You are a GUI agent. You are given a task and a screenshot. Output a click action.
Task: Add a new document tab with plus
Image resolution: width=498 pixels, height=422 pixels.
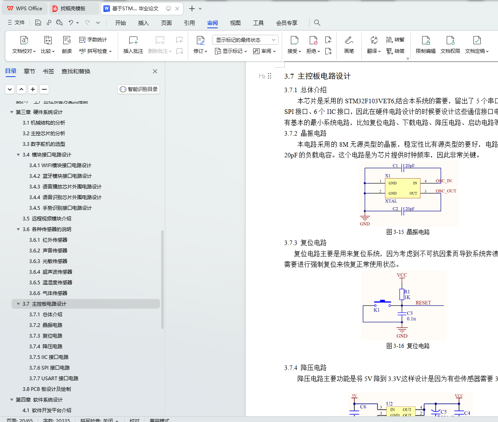pos(192,9)
